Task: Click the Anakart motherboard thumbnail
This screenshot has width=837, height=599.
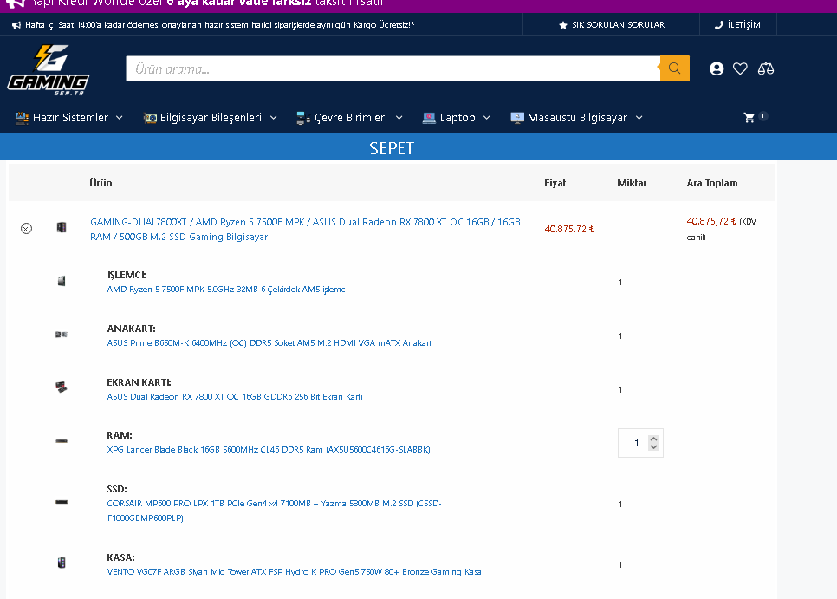Action: click(x=62, y=335)
